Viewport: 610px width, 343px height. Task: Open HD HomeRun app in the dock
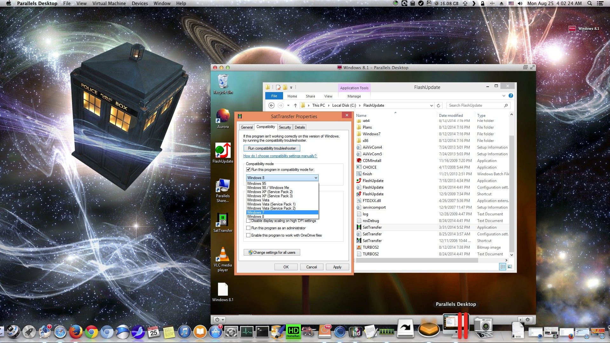pos(293,332)
